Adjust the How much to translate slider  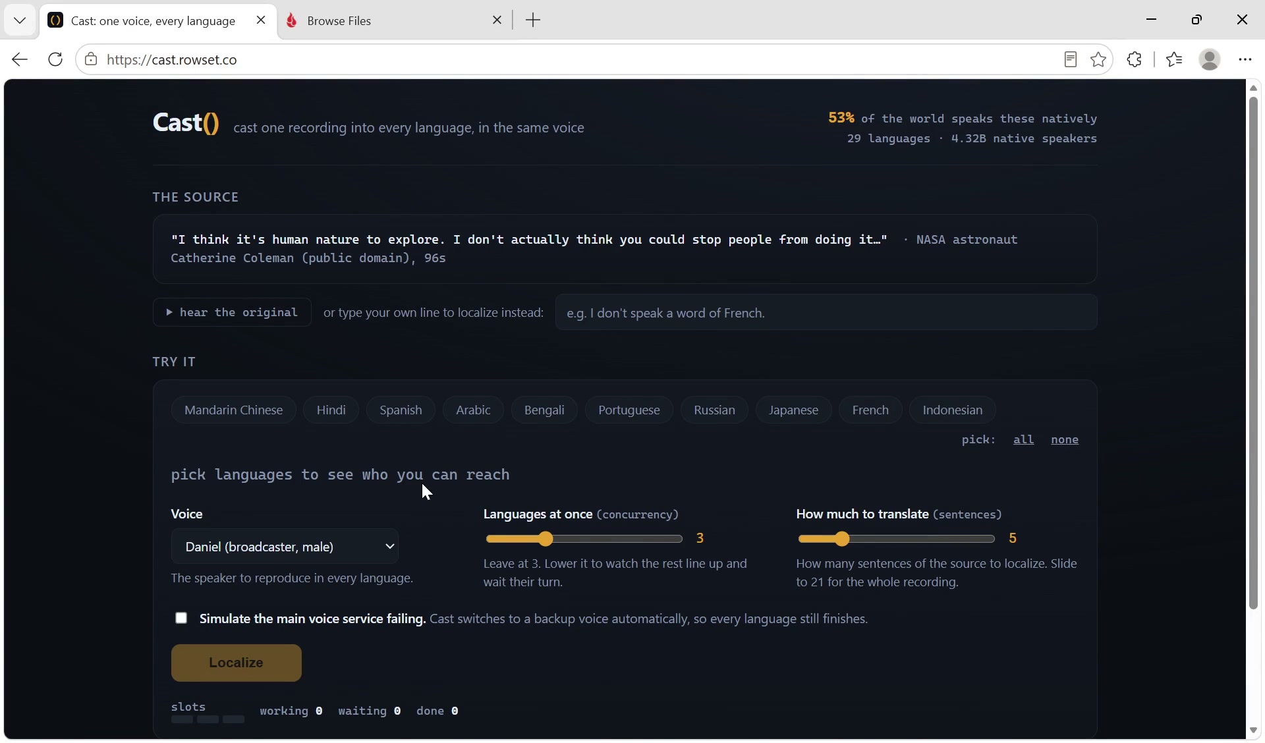[897, 539]
